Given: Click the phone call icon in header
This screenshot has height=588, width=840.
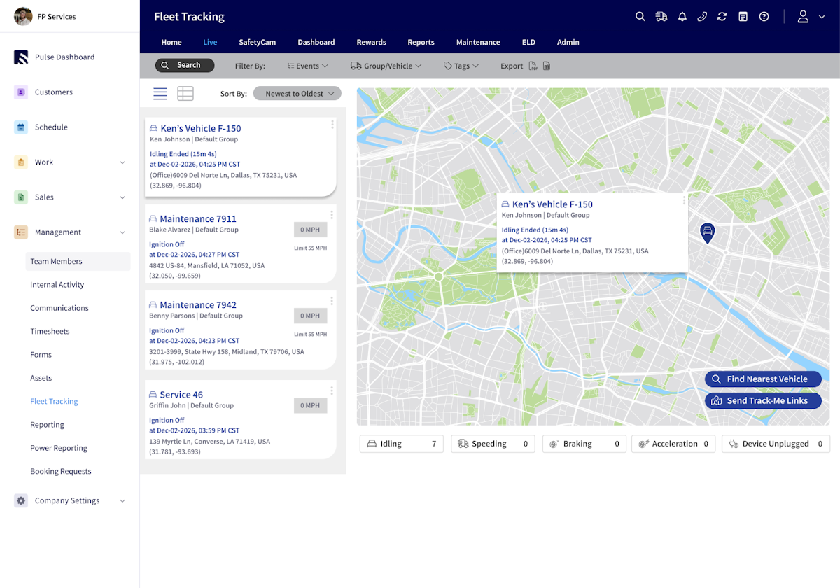Looking at the screenshot, I should (x=702, y=17).
